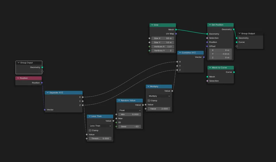Click the Size X 50 m field

pyautogui.click(x=163, y=38)
